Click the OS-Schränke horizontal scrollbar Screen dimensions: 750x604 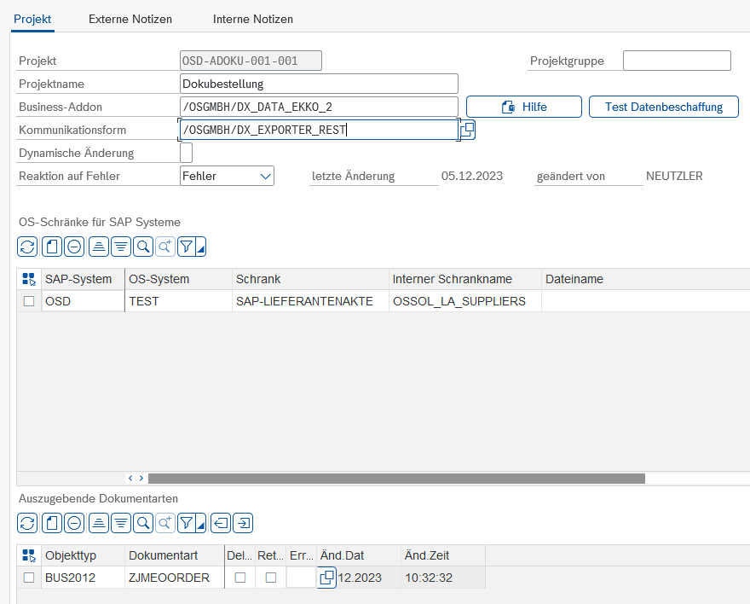pos(396,479)
